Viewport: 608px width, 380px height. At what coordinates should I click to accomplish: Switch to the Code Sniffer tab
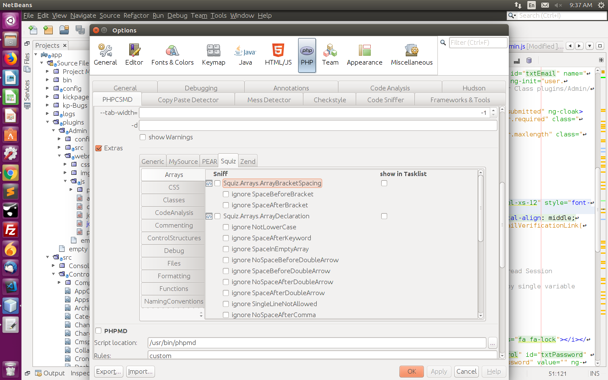point(385,100)
